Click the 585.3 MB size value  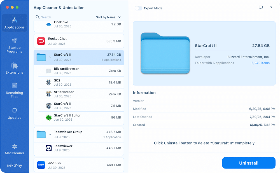click(114, 41)
